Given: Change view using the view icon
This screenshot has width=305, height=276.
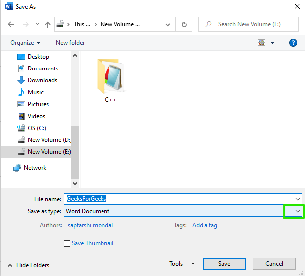Looking at the screenshot, I should point(261,43).
